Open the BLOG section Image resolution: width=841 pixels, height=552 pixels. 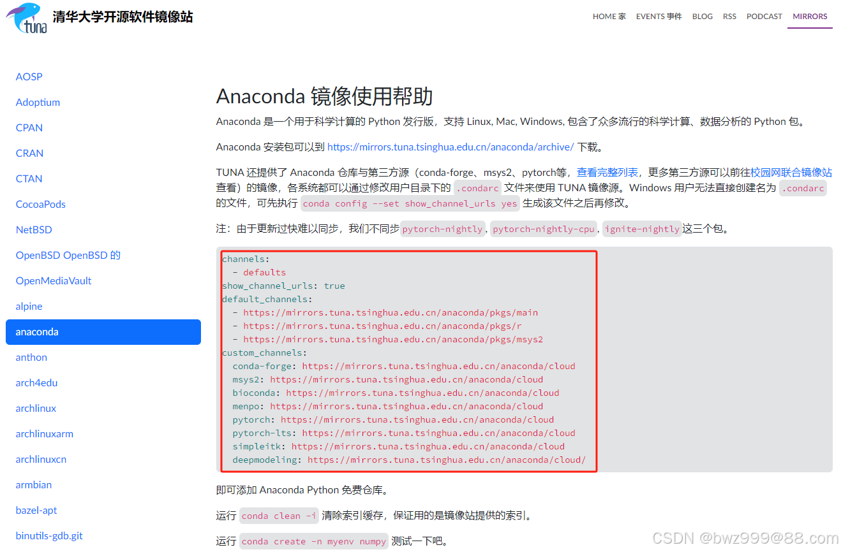point(703,16)
